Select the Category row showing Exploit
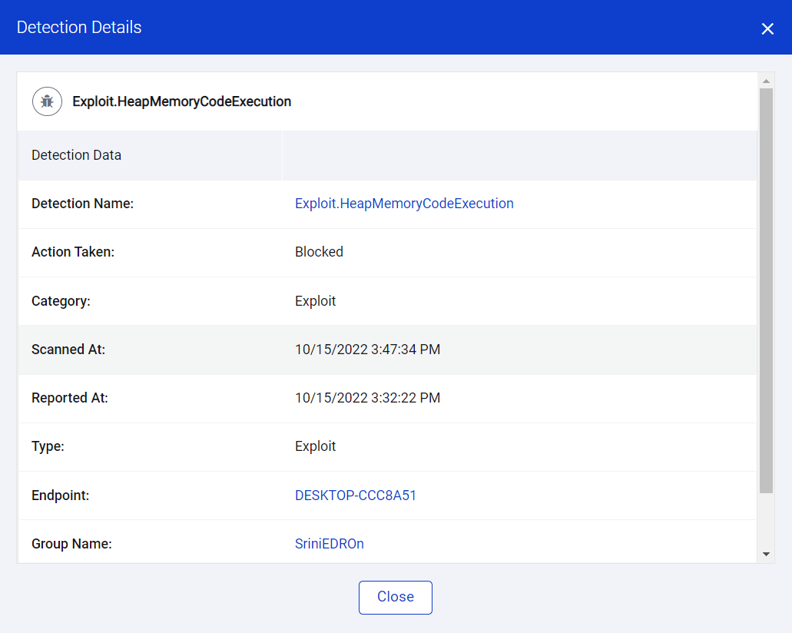 315,300
